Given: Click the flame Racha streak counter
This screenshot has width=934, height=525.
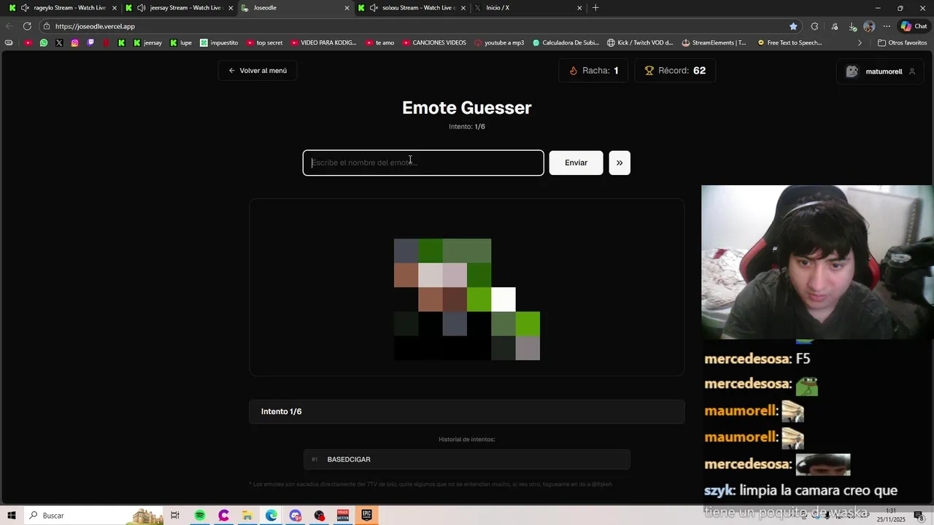Looking at the screenshot, I should tap(593, 71).
